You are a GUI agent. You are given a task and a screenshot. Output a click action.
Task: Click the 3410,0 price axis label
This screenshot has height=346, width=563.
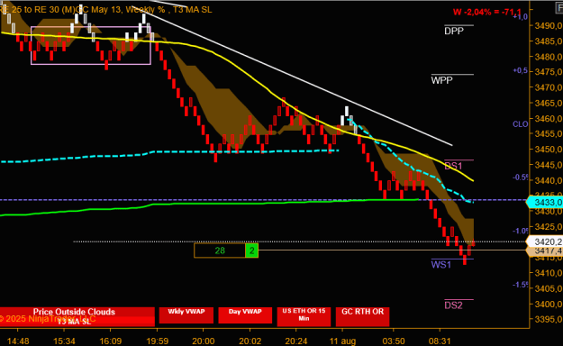pos(549,273)
